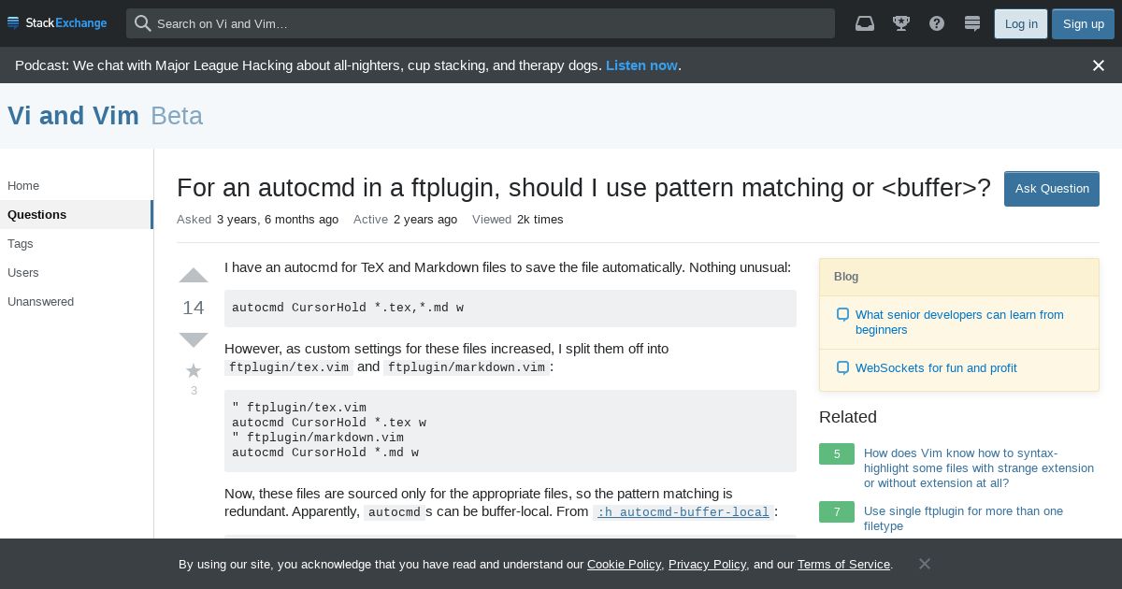Select Unanswered in the sidebar
The height and width of the screenshot is (589, 1122).
pyautogui.click(x=40, y=301)
